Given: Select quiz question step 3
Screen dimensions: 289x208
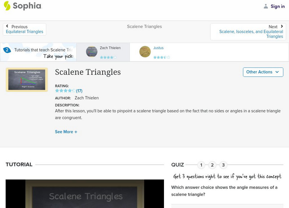Looking at the screenshot, I should [224, 165].
